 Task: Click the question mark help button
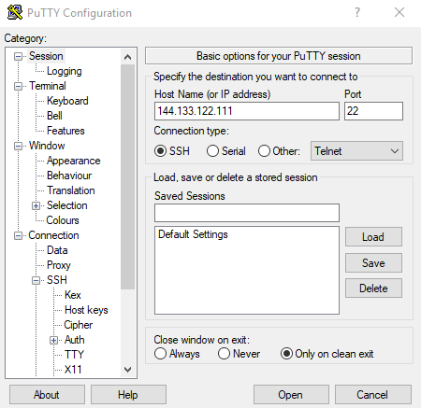357,12
